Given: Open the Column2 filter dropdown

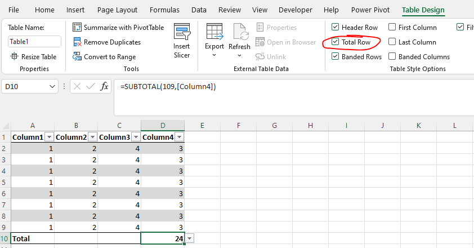Looking at the screenshot, I should pos(92,137).
